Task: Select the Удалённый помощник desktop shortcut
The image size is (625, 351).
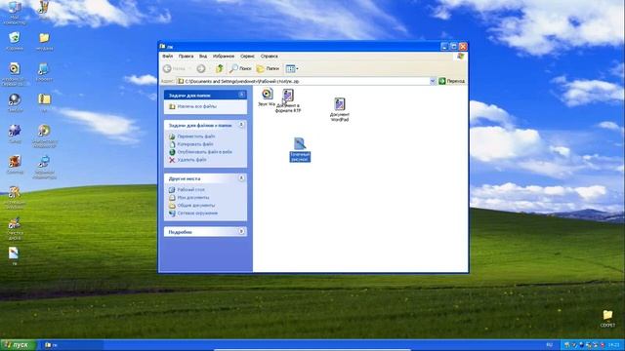Action: click(x=44, y=162)
